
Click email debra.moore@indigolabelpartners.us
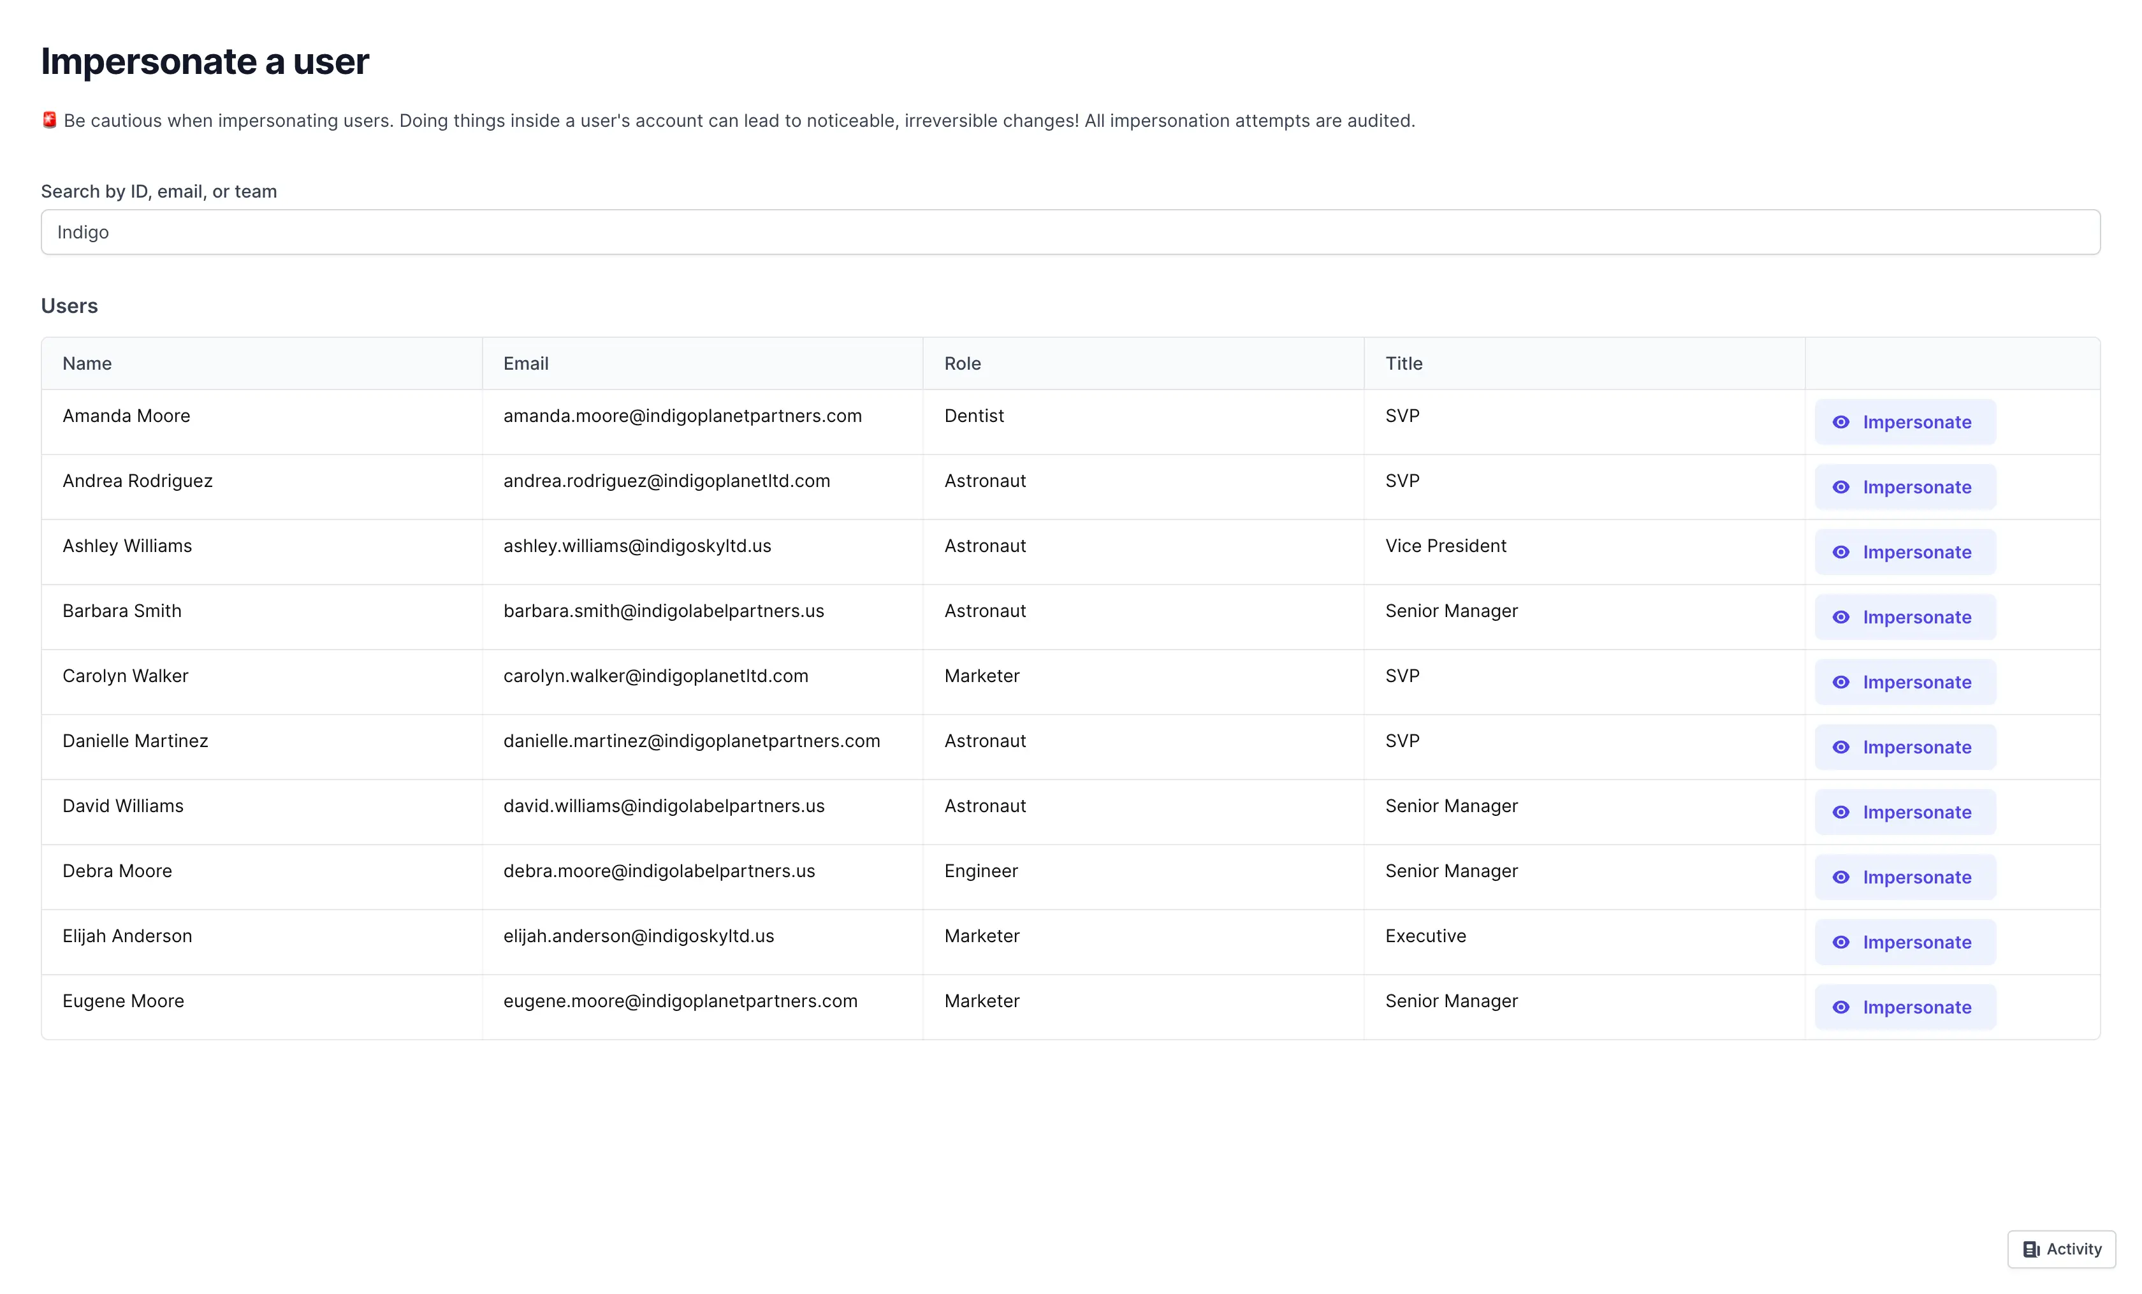click(659, 871)
